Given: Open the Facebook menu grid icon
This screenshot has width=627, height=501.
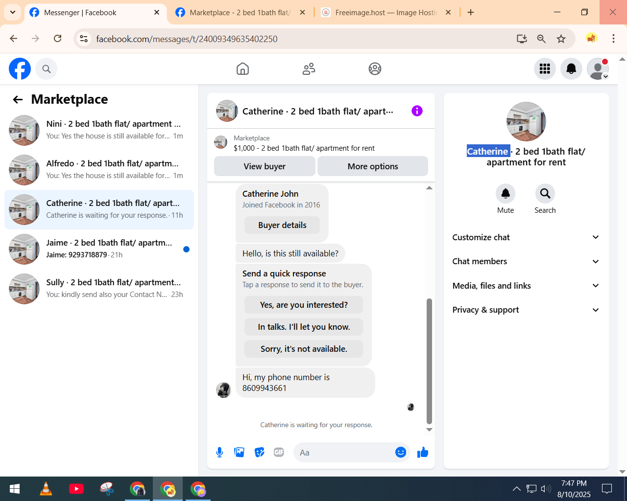Looking at the screenshot, I should point(545,69).
